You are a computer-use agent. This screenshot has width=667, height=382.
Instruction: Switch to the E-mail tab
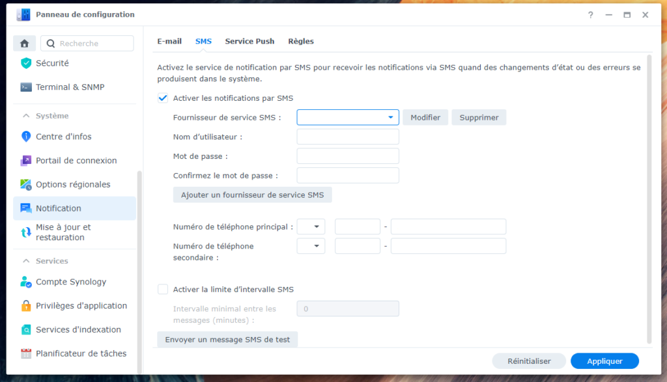[x=169, y=41]
